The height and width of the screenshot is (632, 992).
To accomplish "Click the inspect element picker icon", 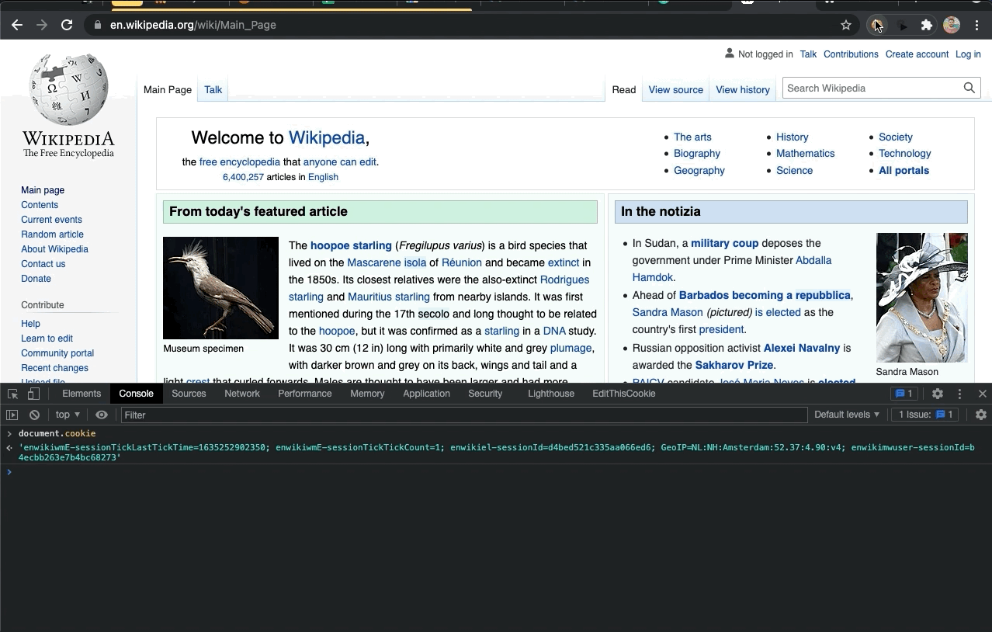I will click(x=12, y=394).
